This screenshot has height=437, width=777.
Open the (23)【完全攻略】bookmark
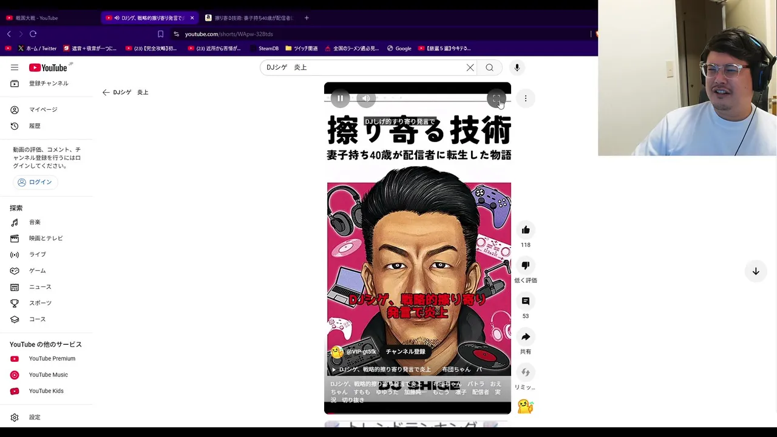coord(151,49)
